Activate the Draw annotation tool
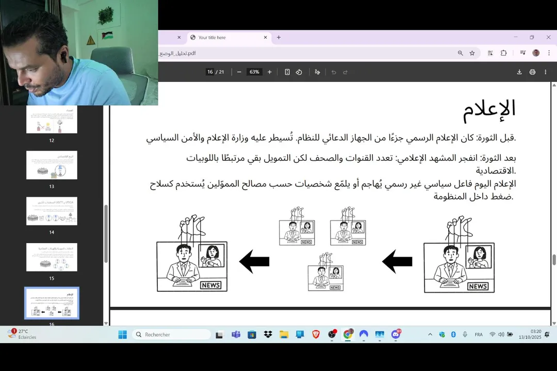Image resolution: width=557 pixels, height=371 pixels. 317,72
